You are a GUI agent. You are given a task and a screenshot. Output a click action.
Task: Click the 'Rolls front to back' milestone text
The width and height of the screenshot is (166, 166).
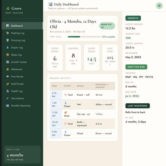pyautogui.click(x=135, y=112)
